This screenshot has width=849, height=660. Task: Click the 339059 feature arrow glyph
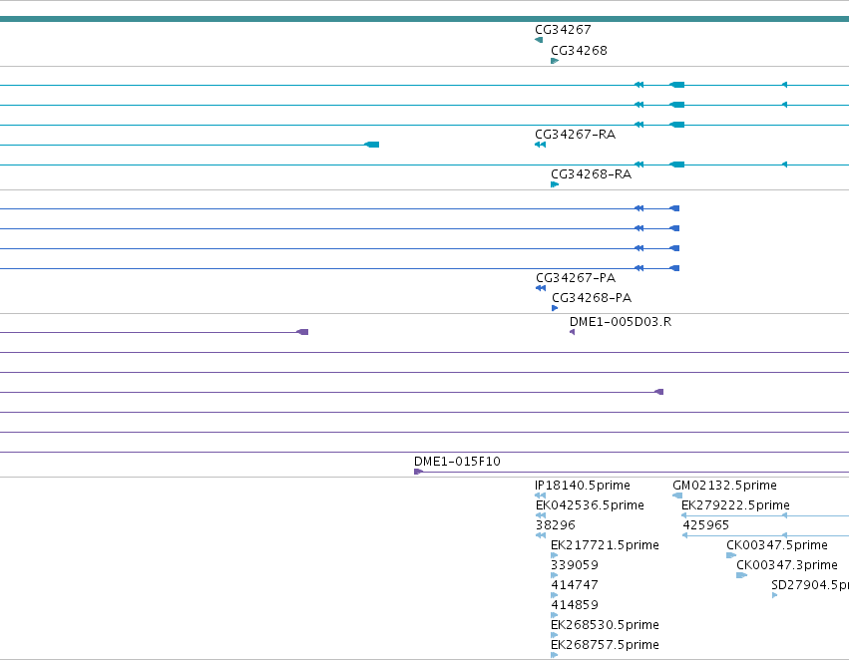click(x=555, y=575)
